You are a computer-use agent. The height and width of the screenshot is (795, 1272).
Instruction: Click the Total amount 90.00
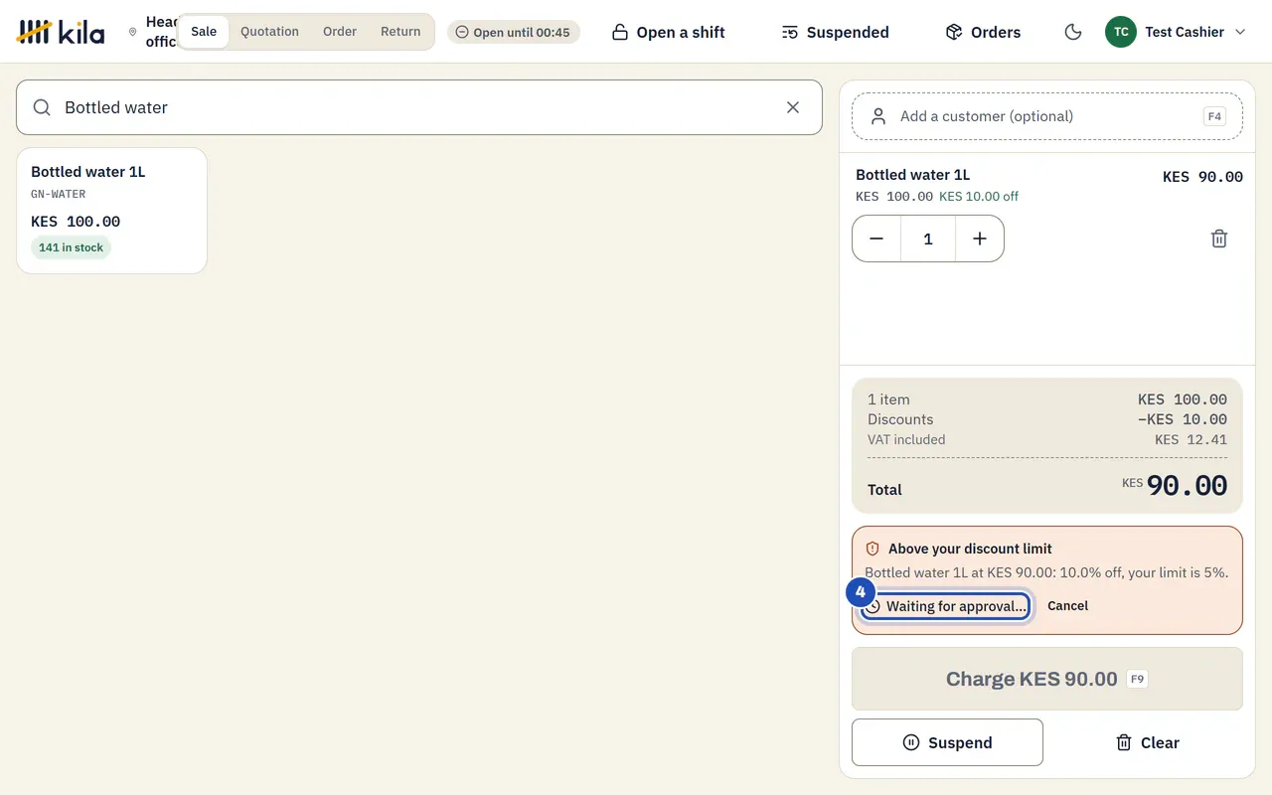pos(1187,486)
